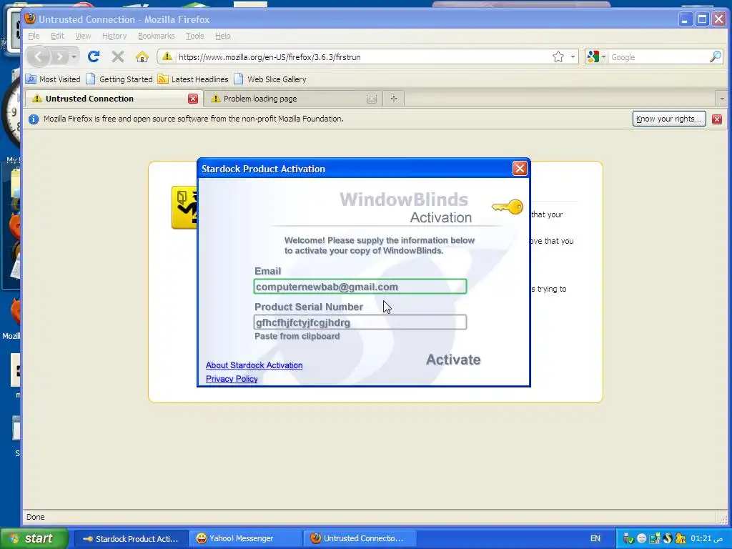Viewport: 732px width, 549px height.
Task: Close the Problem loading page tab
Action: (x=372, y=99)
